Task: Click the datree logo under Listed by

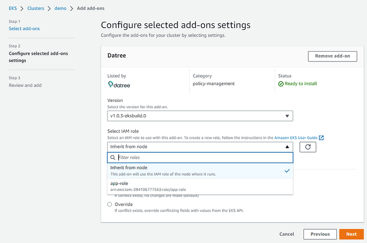Action: (x=119, y=85)
